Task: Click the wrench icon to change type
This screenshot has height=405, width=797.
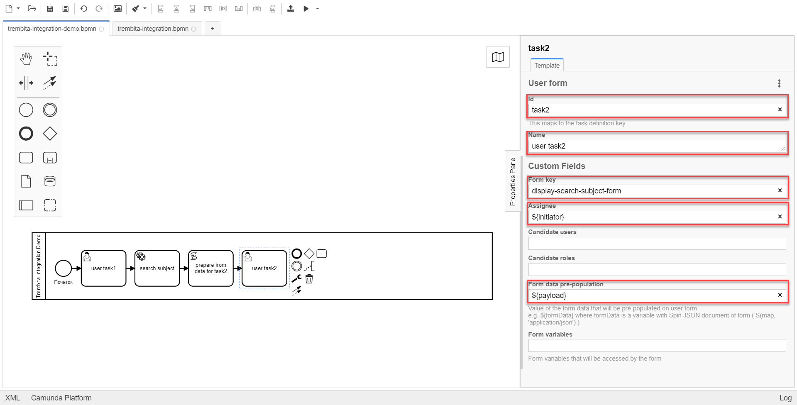Action: point(296,279)
